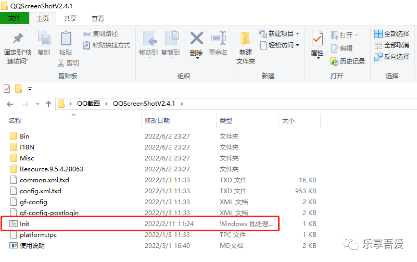Click Invert selection (反向选择)
Viewport: 417px width, 262px height.
391,56
